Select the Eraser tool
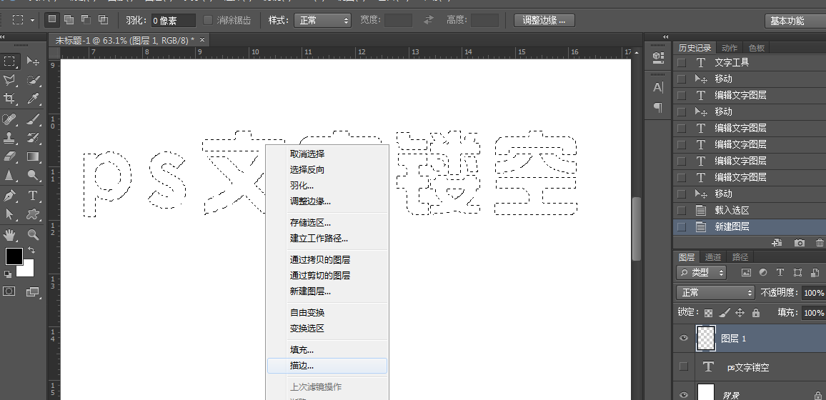 click(x=9, y=156)
